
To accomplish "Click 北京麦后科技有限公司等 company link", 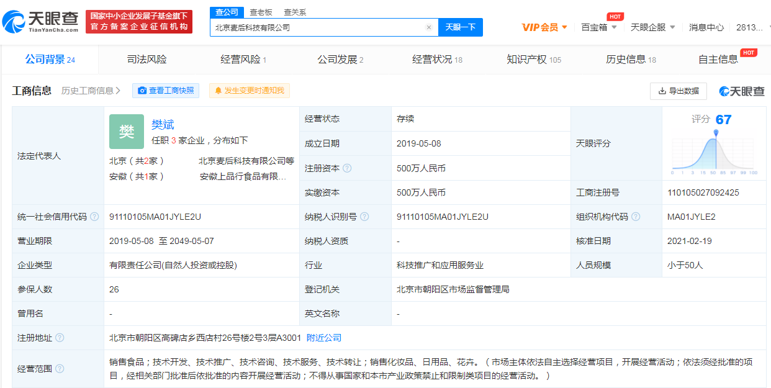I will click(x=246, y=160).
